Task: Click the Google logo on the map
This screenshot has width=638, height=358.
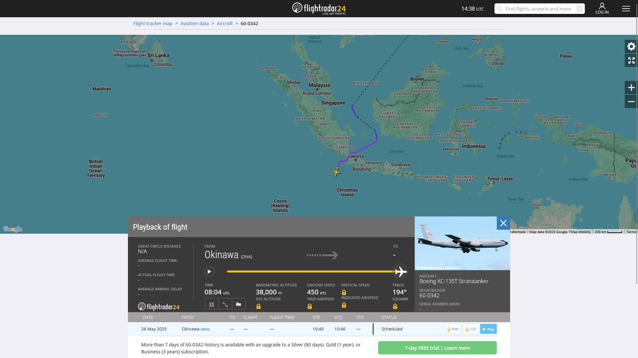Action: (13, 229)
